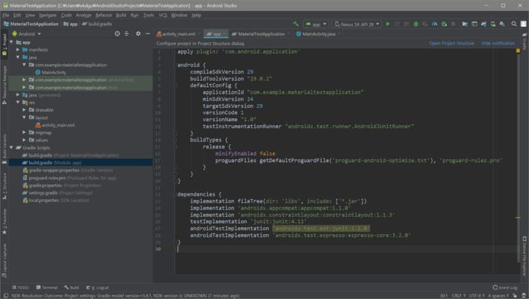Viewport: 529px width, 299px height.
Task: Click Attach debugger to Android process icon
Action: pyautogui.click(x=444, y=24)
